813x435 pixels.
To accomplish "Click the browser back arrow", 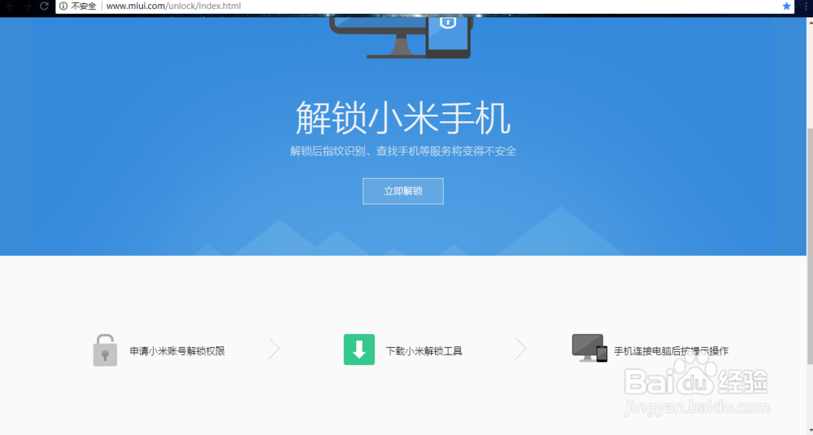I will pyautogui.click(x=10, y=6).
